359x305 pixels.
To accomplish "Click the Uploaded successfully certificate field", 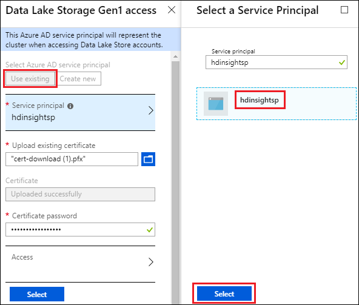I will point(81,195).
